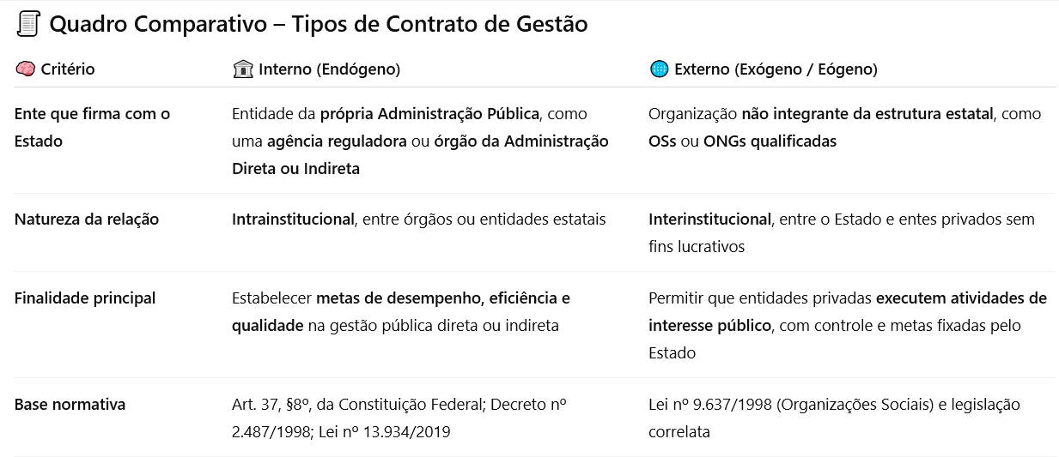1059x457 pixels.
Task: Click the globe icon beside Externo header
Action: 659,69
